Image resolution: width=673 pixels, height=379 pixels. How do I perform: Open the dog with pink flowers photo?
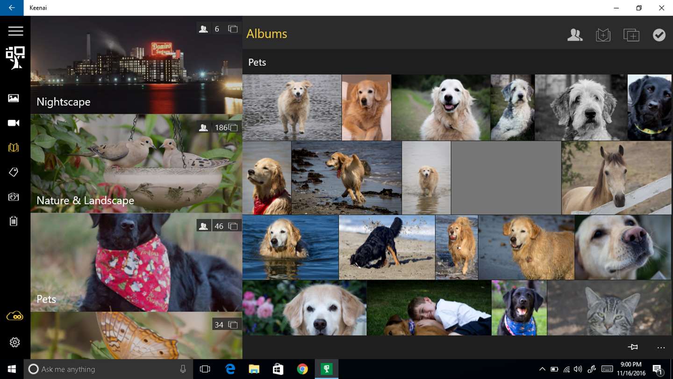pyautogui.click(x=304, y=308)
